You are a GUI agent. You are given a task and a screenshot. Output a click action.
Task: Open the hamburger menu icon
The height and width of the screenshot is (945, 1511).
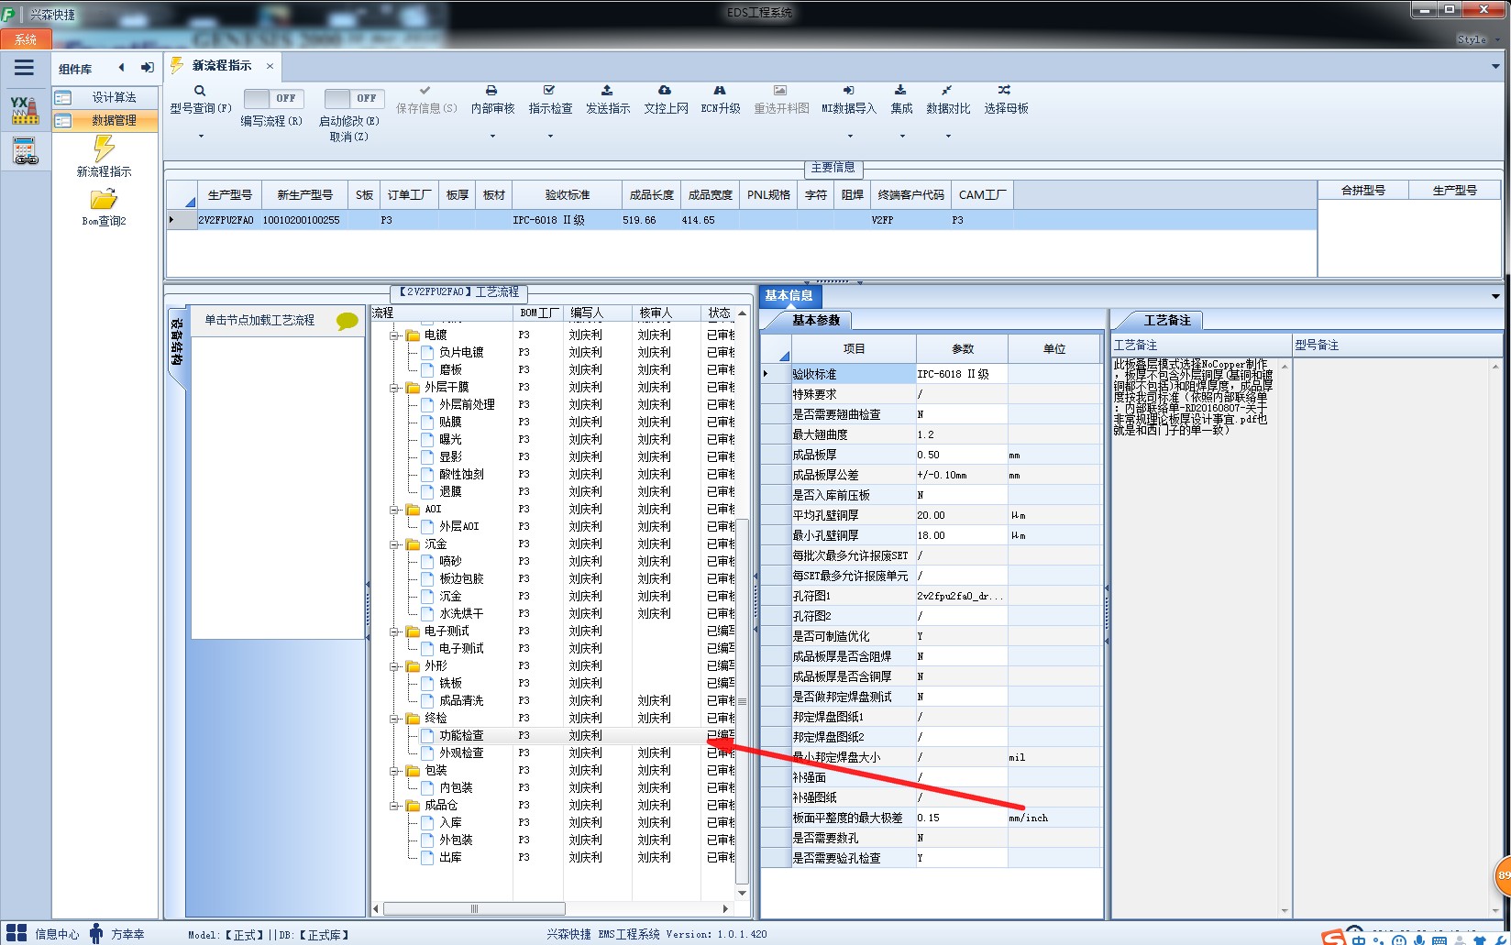point(24,68)
